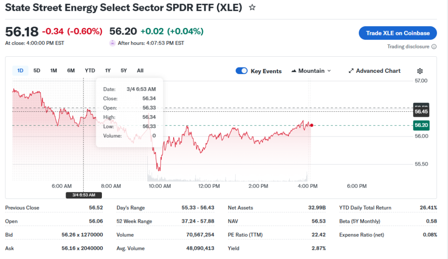
Task: Open chart settings gear icon
Action: [420, 71]
